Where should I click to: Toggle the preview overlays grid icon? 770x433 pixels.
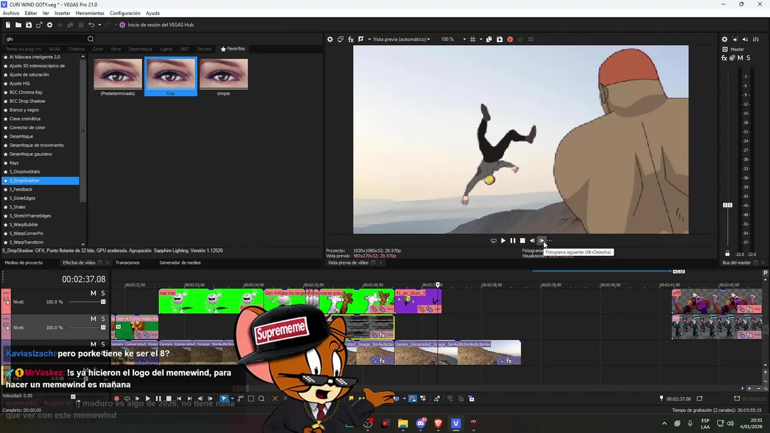click(x=472, y=39)
